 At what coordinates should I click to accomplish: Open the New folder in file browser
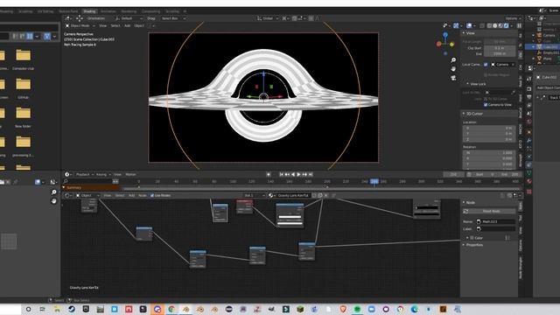click(x=24, y=117)
